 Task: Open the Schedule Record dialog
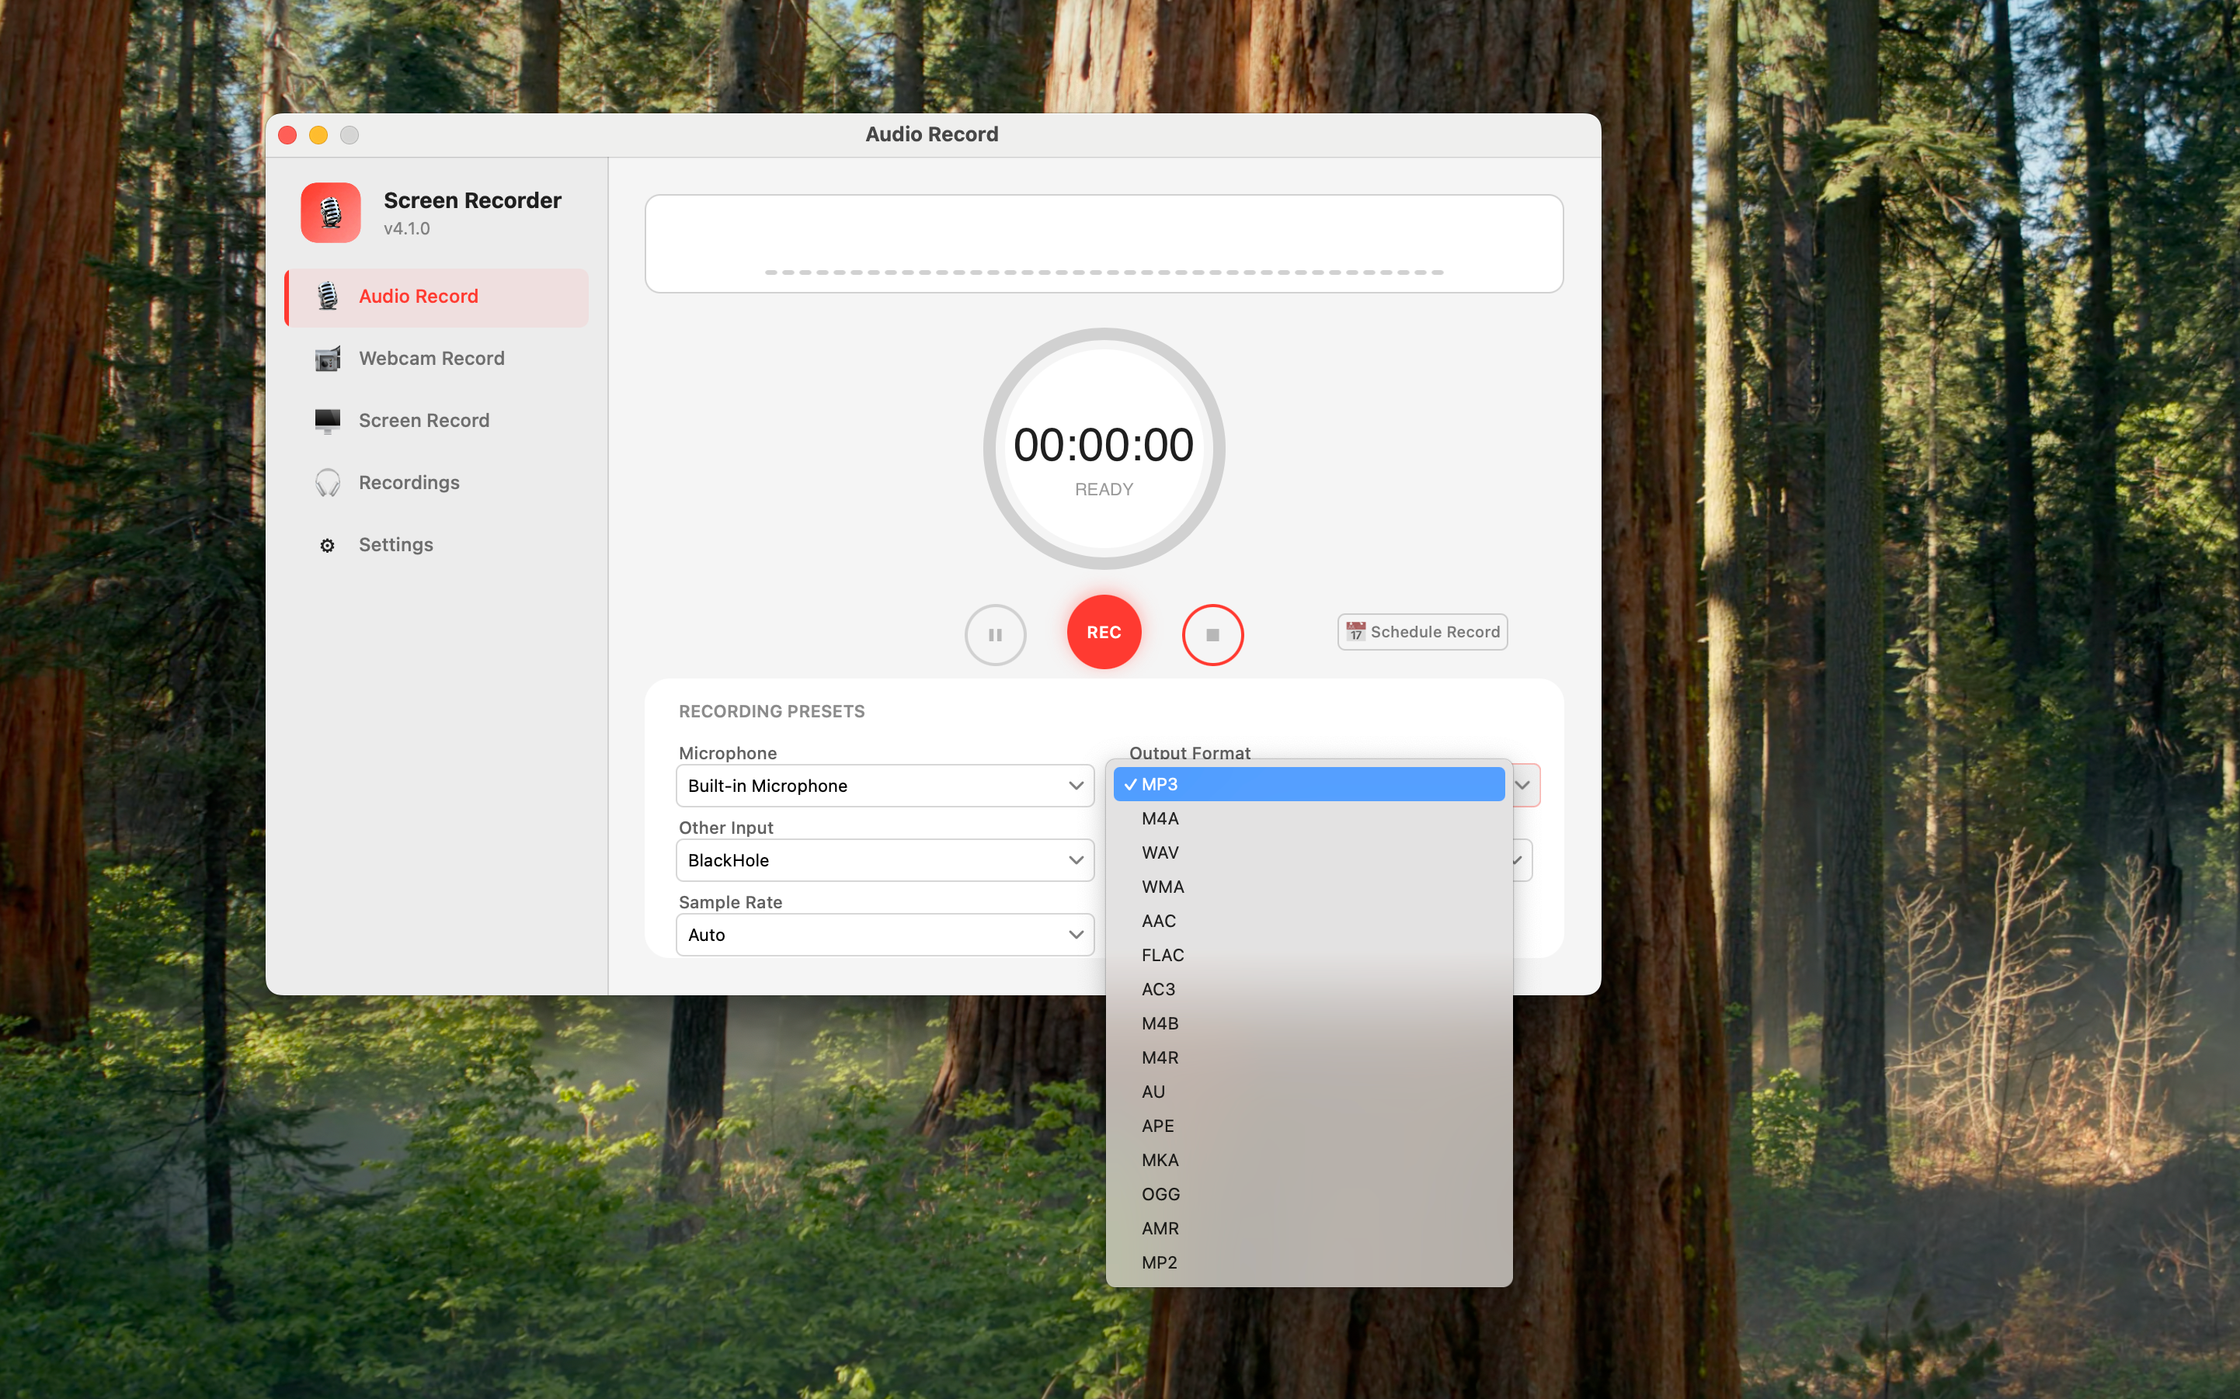pos(1423,632)
